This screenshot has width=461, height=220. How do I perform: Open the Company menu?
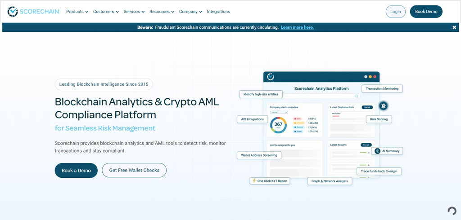(x=190, y=12)
